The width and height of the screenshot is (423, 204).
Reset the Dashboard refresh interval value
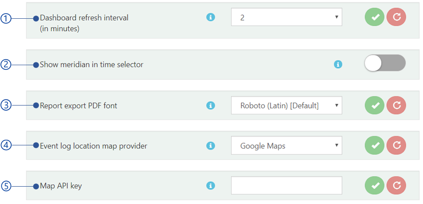coord(396,17)
